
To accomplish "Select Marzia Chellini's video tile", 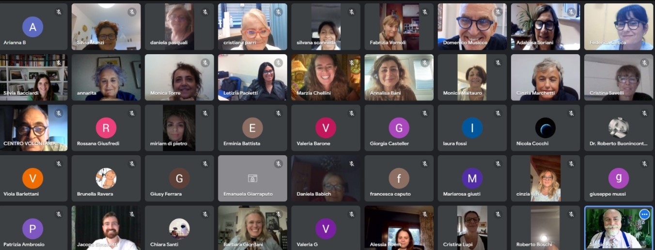I will pos(326,77).
